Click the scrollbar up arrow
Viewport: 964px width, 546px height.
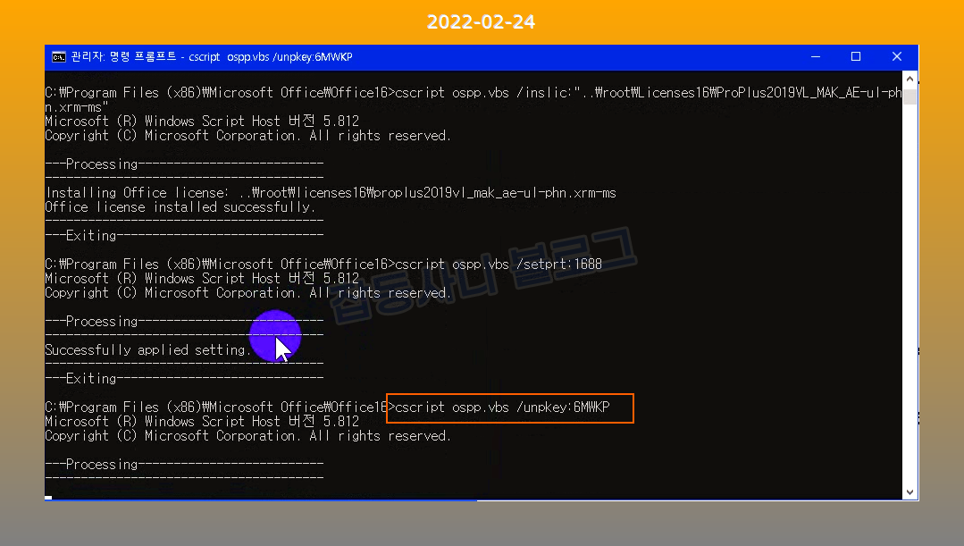910,79
